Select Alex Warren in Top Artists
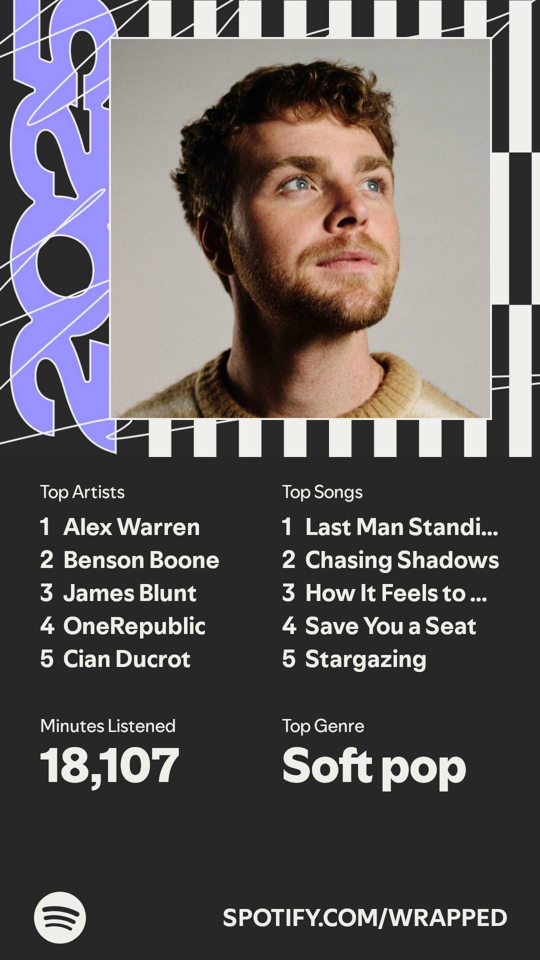The image size is (540, 960). pyautogui.click(x=131, y=527)
